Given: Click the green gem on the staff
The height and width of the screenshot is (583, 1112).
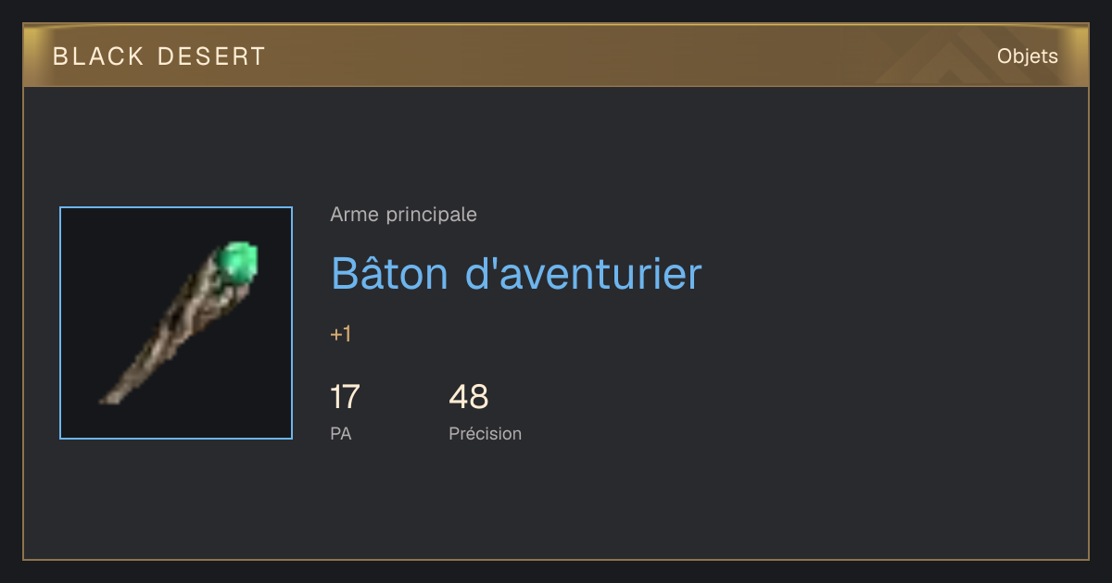Looking at the screenshot, I should pyautogui.click(x=238, y=262).
